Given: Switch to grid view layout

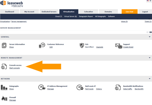Looking at the screenshot, I should click(x=150, y=32).
